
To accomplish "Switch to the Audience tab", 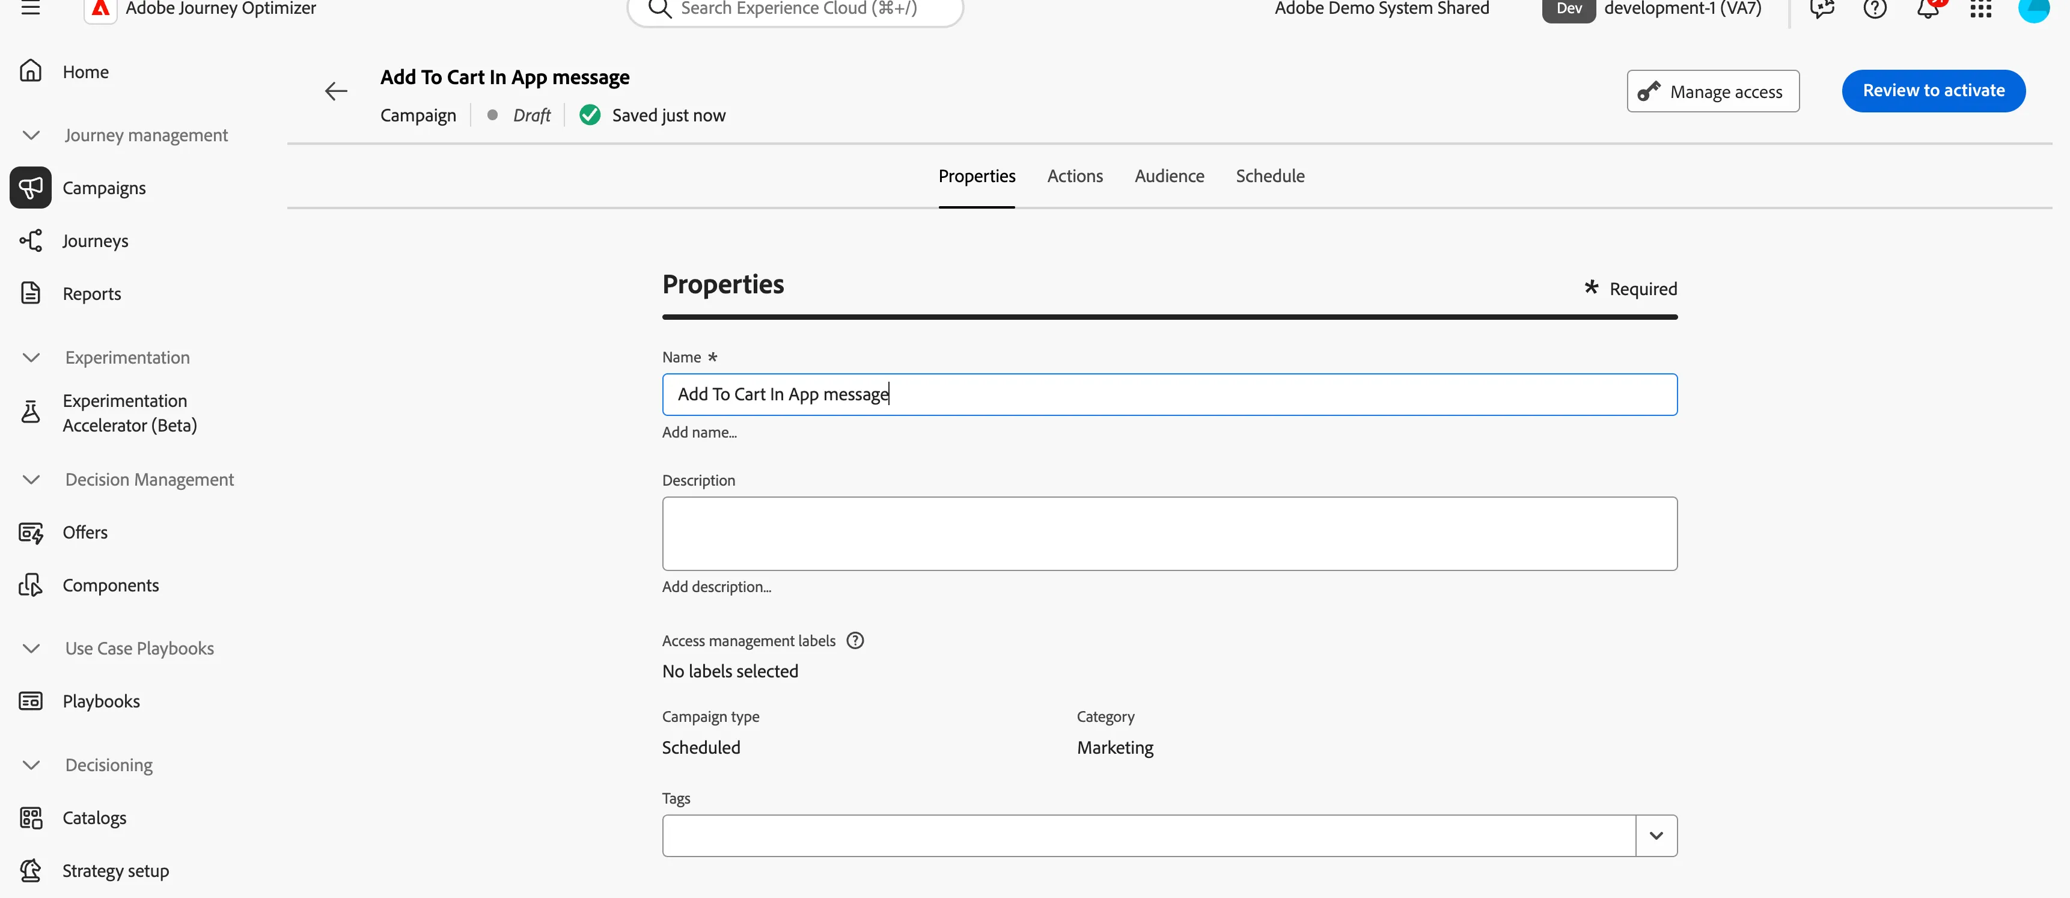I will pos(1169,176).
